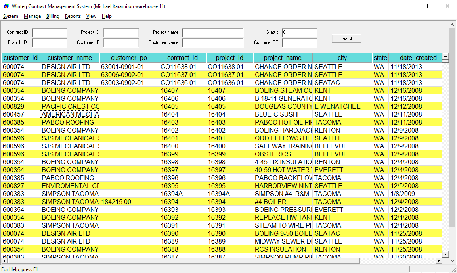Open the View menu
The image size is (457, 273).
[x=91, y=16]
